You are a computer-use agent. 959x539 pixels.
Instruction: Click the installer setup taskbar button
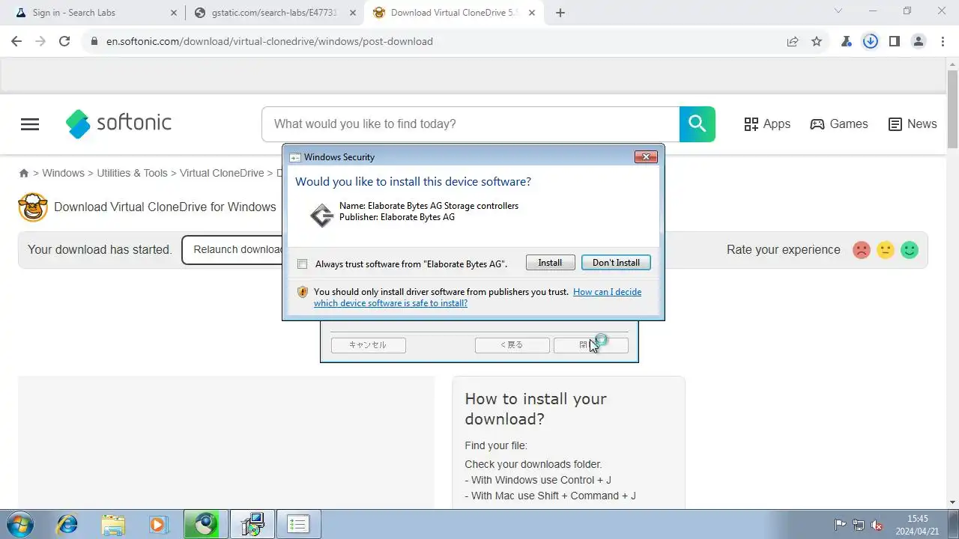click(252, 524)
